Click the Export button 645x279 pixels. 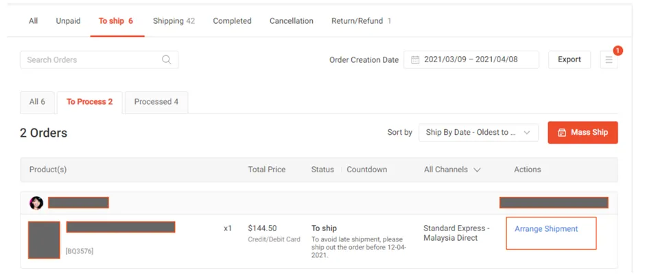pos(569,59)
